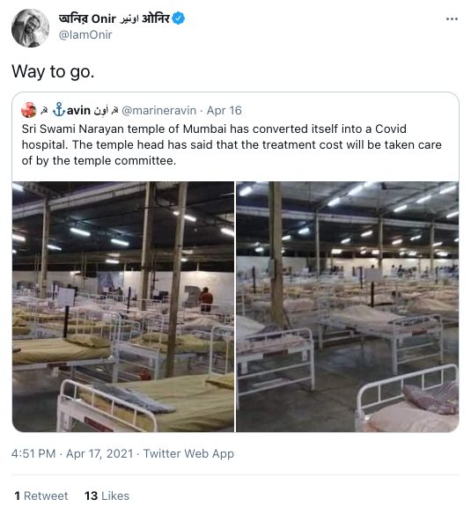Image resolution: width=471 pixels, height=514 pixels.
Task: Click the 4:51 PM · Apr 17, 2021 timestamp
Action: click(x=72, y=453)
